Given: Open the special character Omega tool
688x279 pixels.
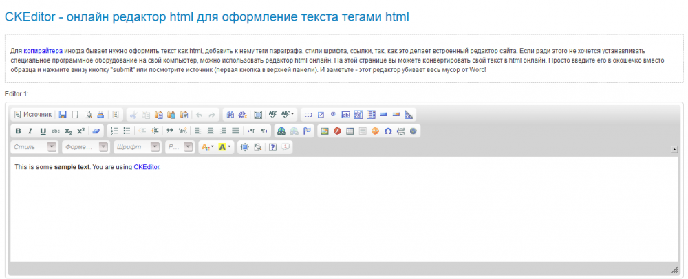Looking at the screenshot, I should (x=388, y=131).
